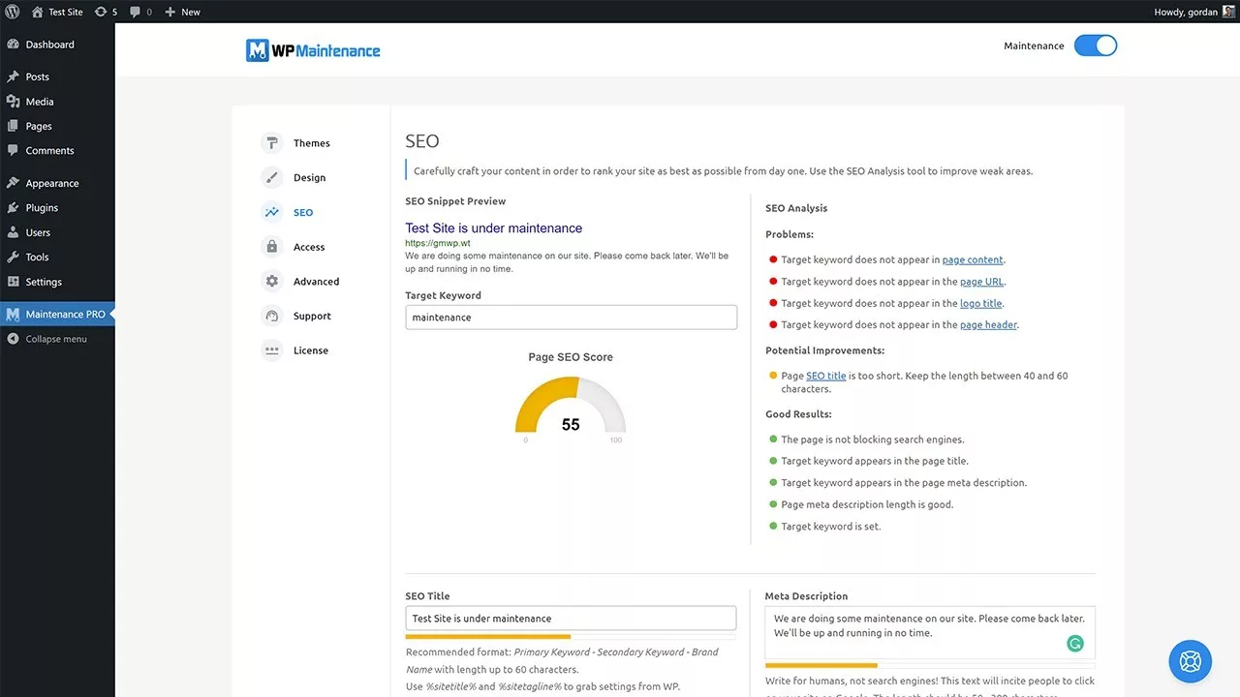Follow the SEO title link
The width and height of the screenshot is (1240, 697).
(x=825, y=376)
